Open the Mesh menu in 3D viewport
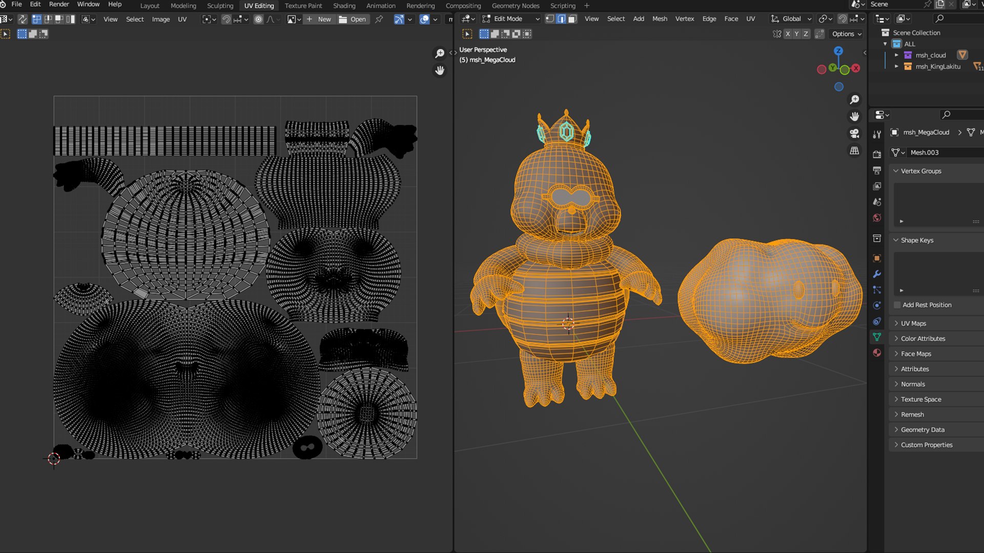984x553 pixels. coord(660,19)
